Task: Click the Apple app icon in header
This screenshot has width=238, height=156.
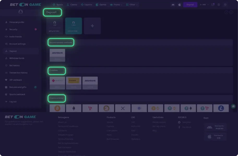Action: (x=180, y=5)
